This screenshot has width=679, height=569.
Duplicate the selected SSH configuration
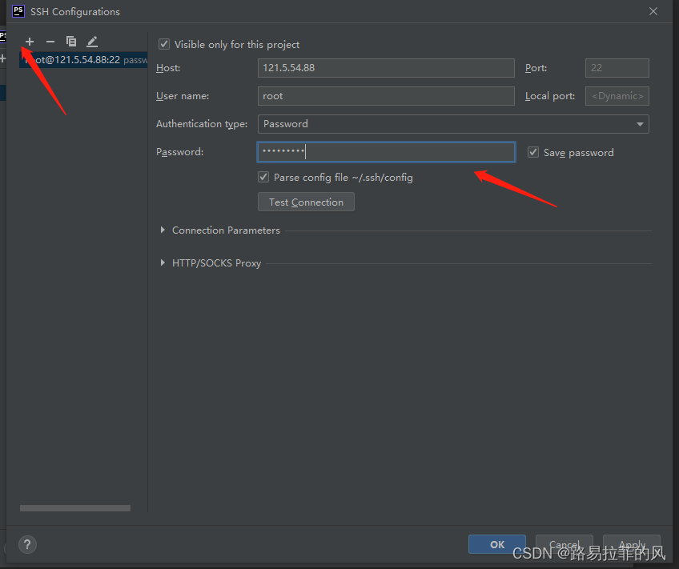pos(71,42)
